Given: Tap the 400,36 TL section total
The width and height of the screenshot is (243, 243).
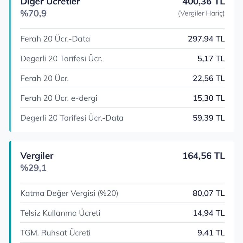Looking at the screenshot, I should pyautogui.click(x=203, y=2).
